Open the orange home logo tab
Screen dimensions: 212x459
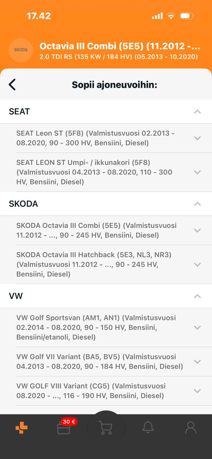point(22,428)
